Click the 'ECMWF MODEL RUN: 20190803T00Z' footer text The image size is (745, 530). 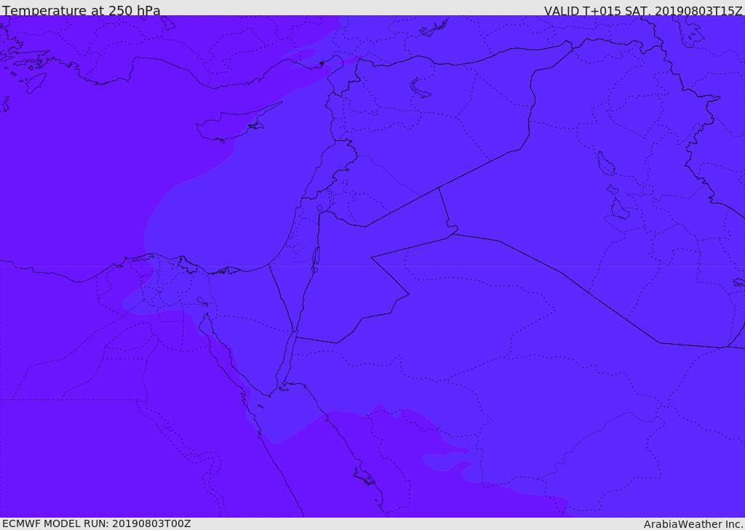tap(97, 523)
